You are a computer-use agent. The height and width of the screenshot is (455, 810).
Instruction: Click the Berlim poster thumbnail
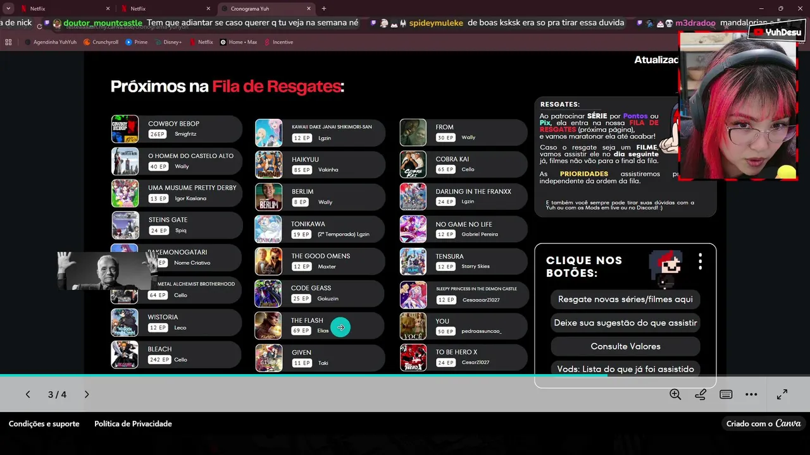point(268,197)
